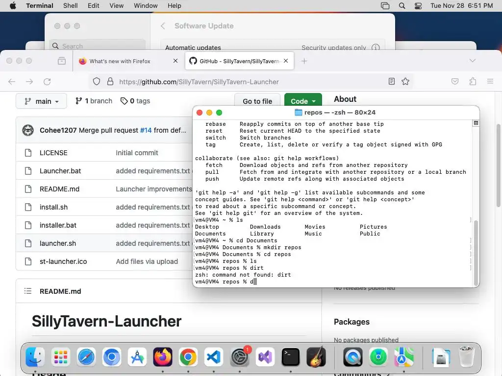Click Search field in System Settings
Screen dimensions: 502x376
click(98, 46)
